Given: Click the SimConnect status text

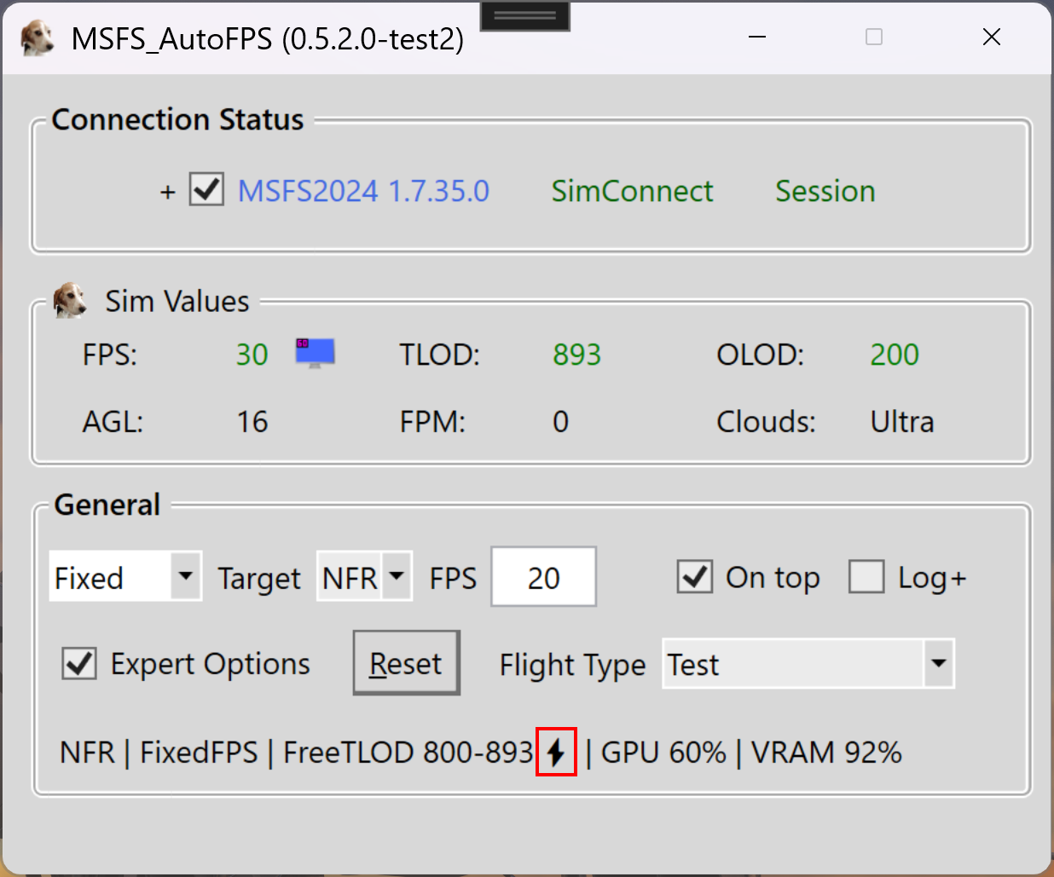Looking at the screenshot, I should pos(632,191).
